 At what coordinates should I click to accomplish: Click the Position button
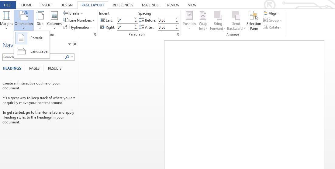189,20
